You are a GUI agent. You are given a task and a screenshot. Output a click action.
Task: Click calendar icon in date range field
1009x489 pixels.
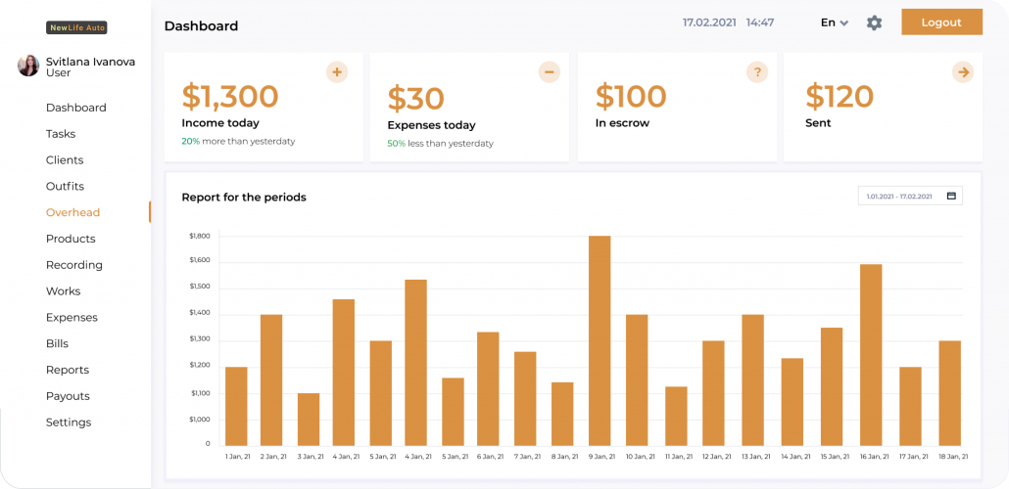(x=951, y=196)
